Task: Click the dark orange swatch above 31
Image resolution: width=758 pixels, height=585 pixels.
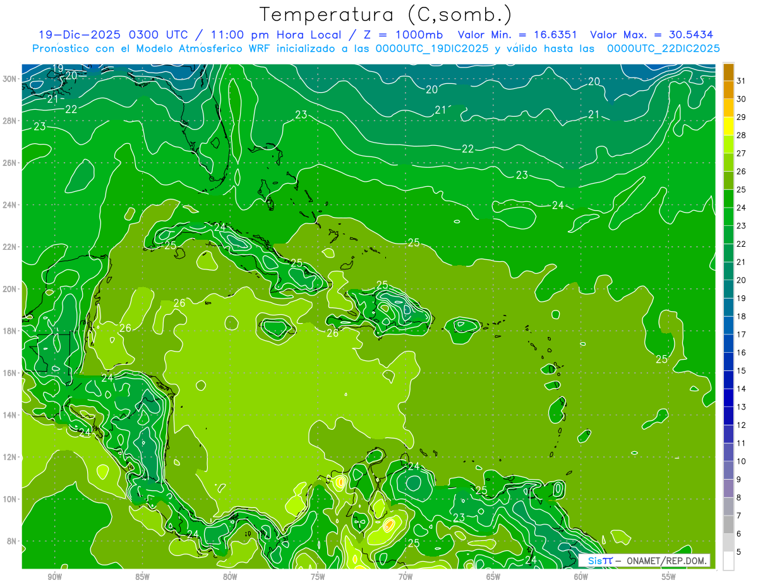Action: click(x=728, y=72)
